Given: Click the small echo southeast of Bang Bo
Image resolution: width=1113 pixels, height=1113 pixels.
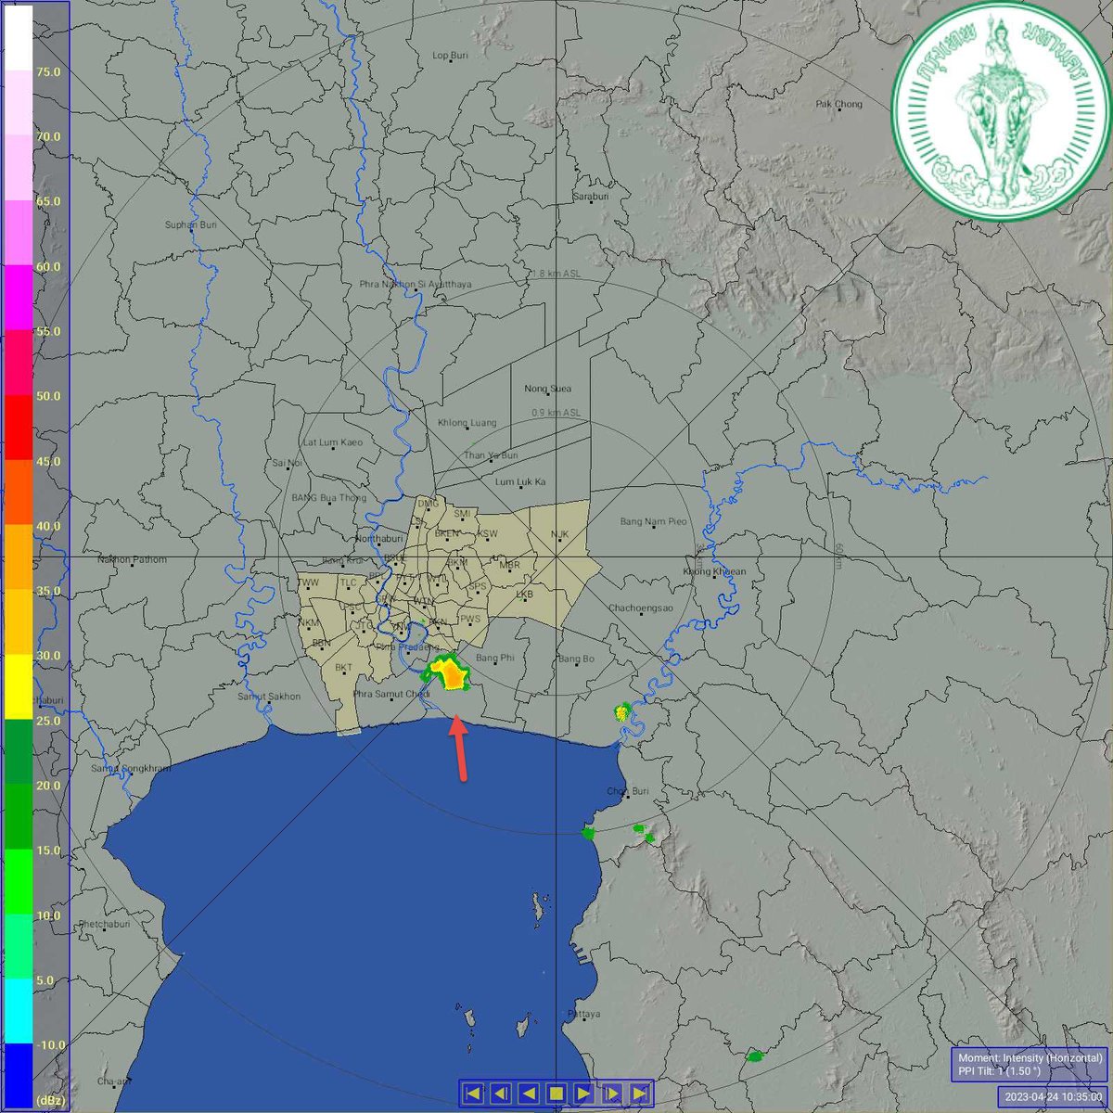Looking at the screenshot, I should pos(622,712).
